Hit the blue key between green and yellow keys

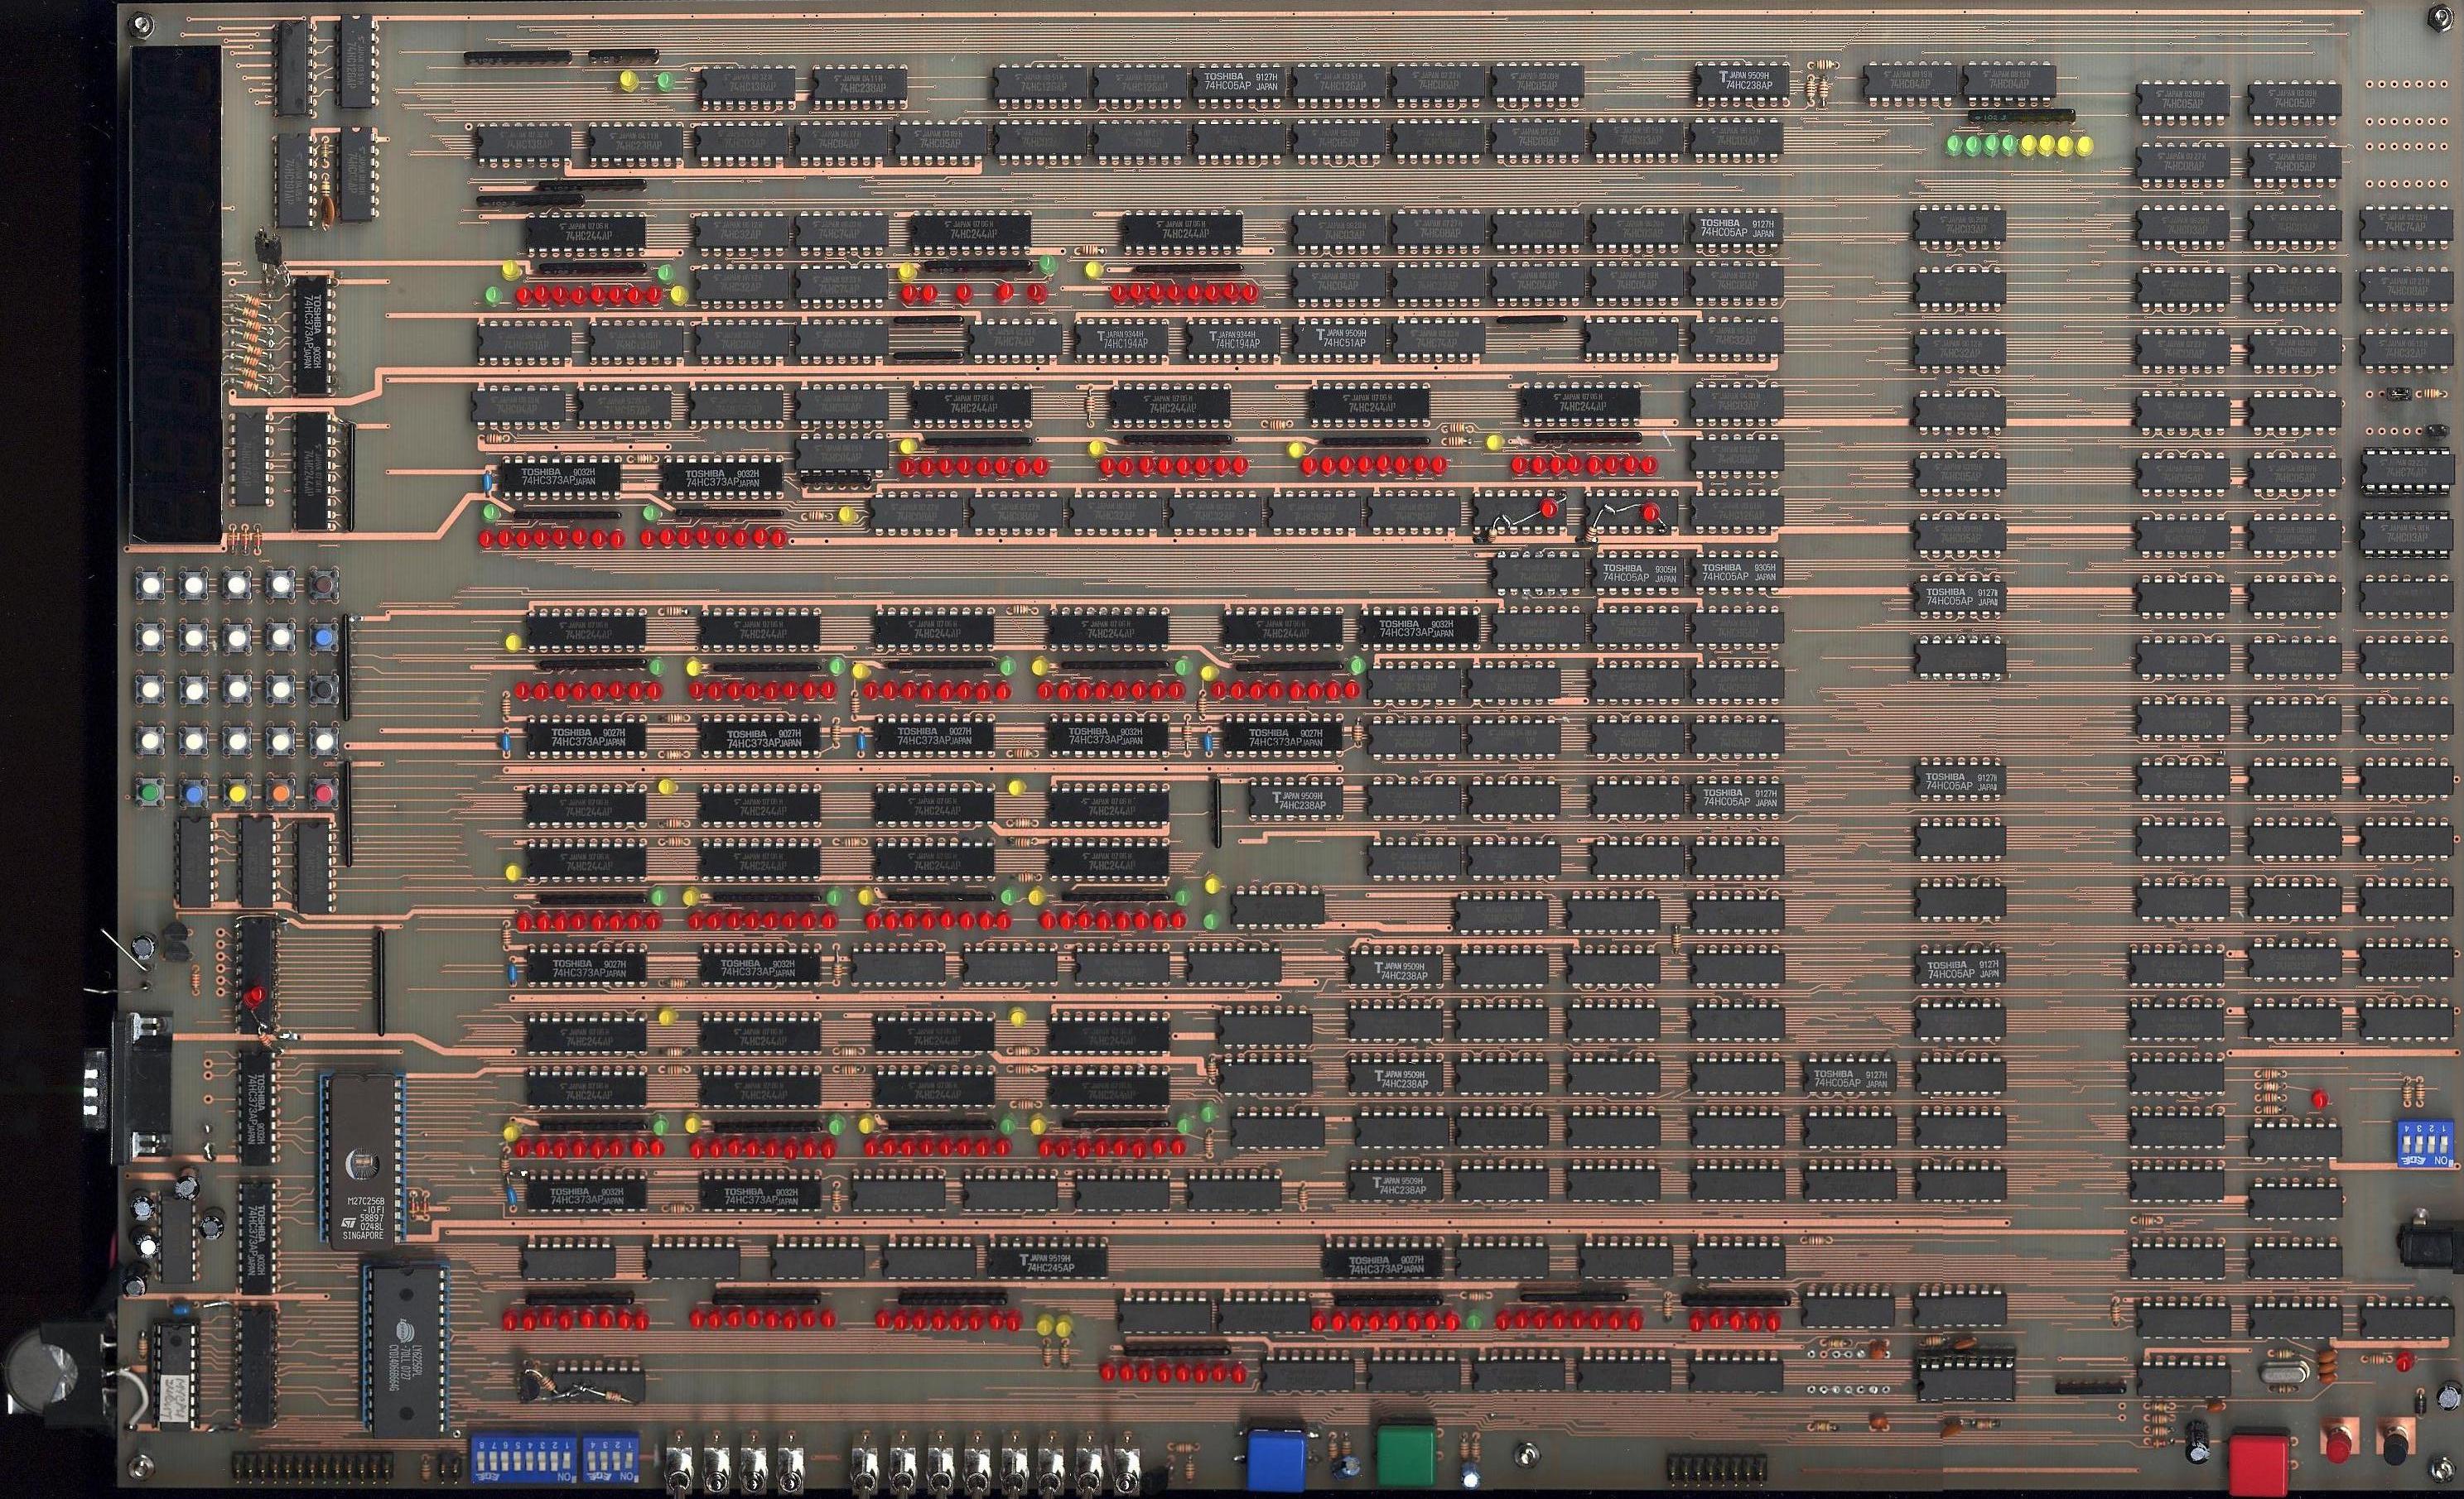tap(194, 794)
